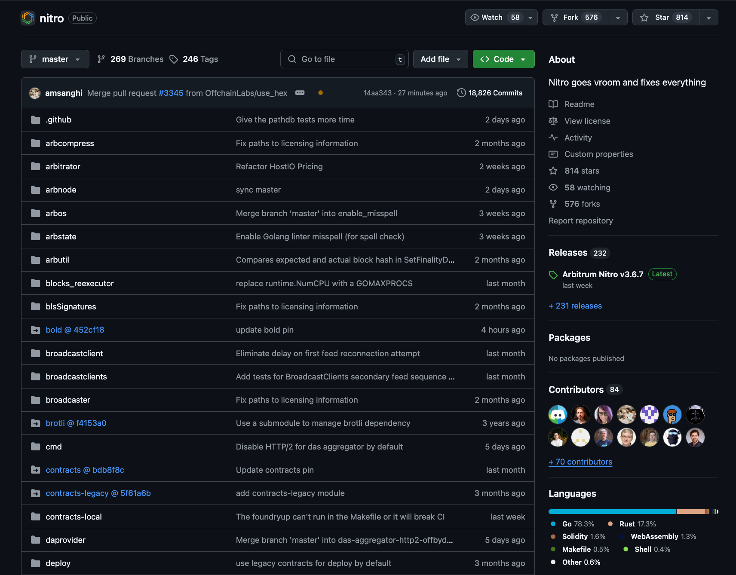Click + 231 releases link

(575, 306)
